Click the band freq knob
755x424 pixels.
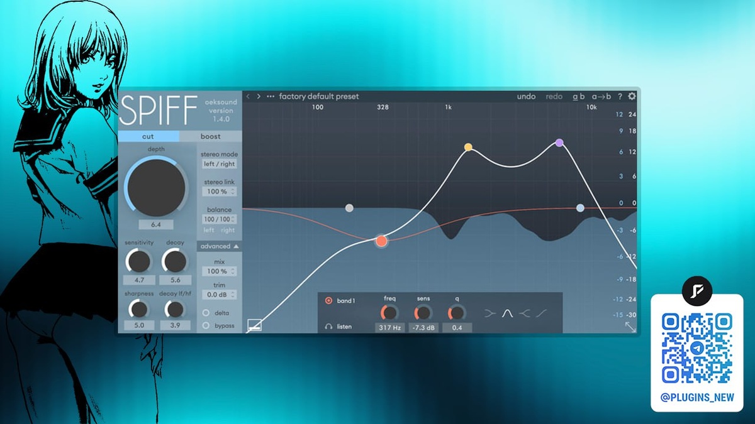(x=389, y=312)
